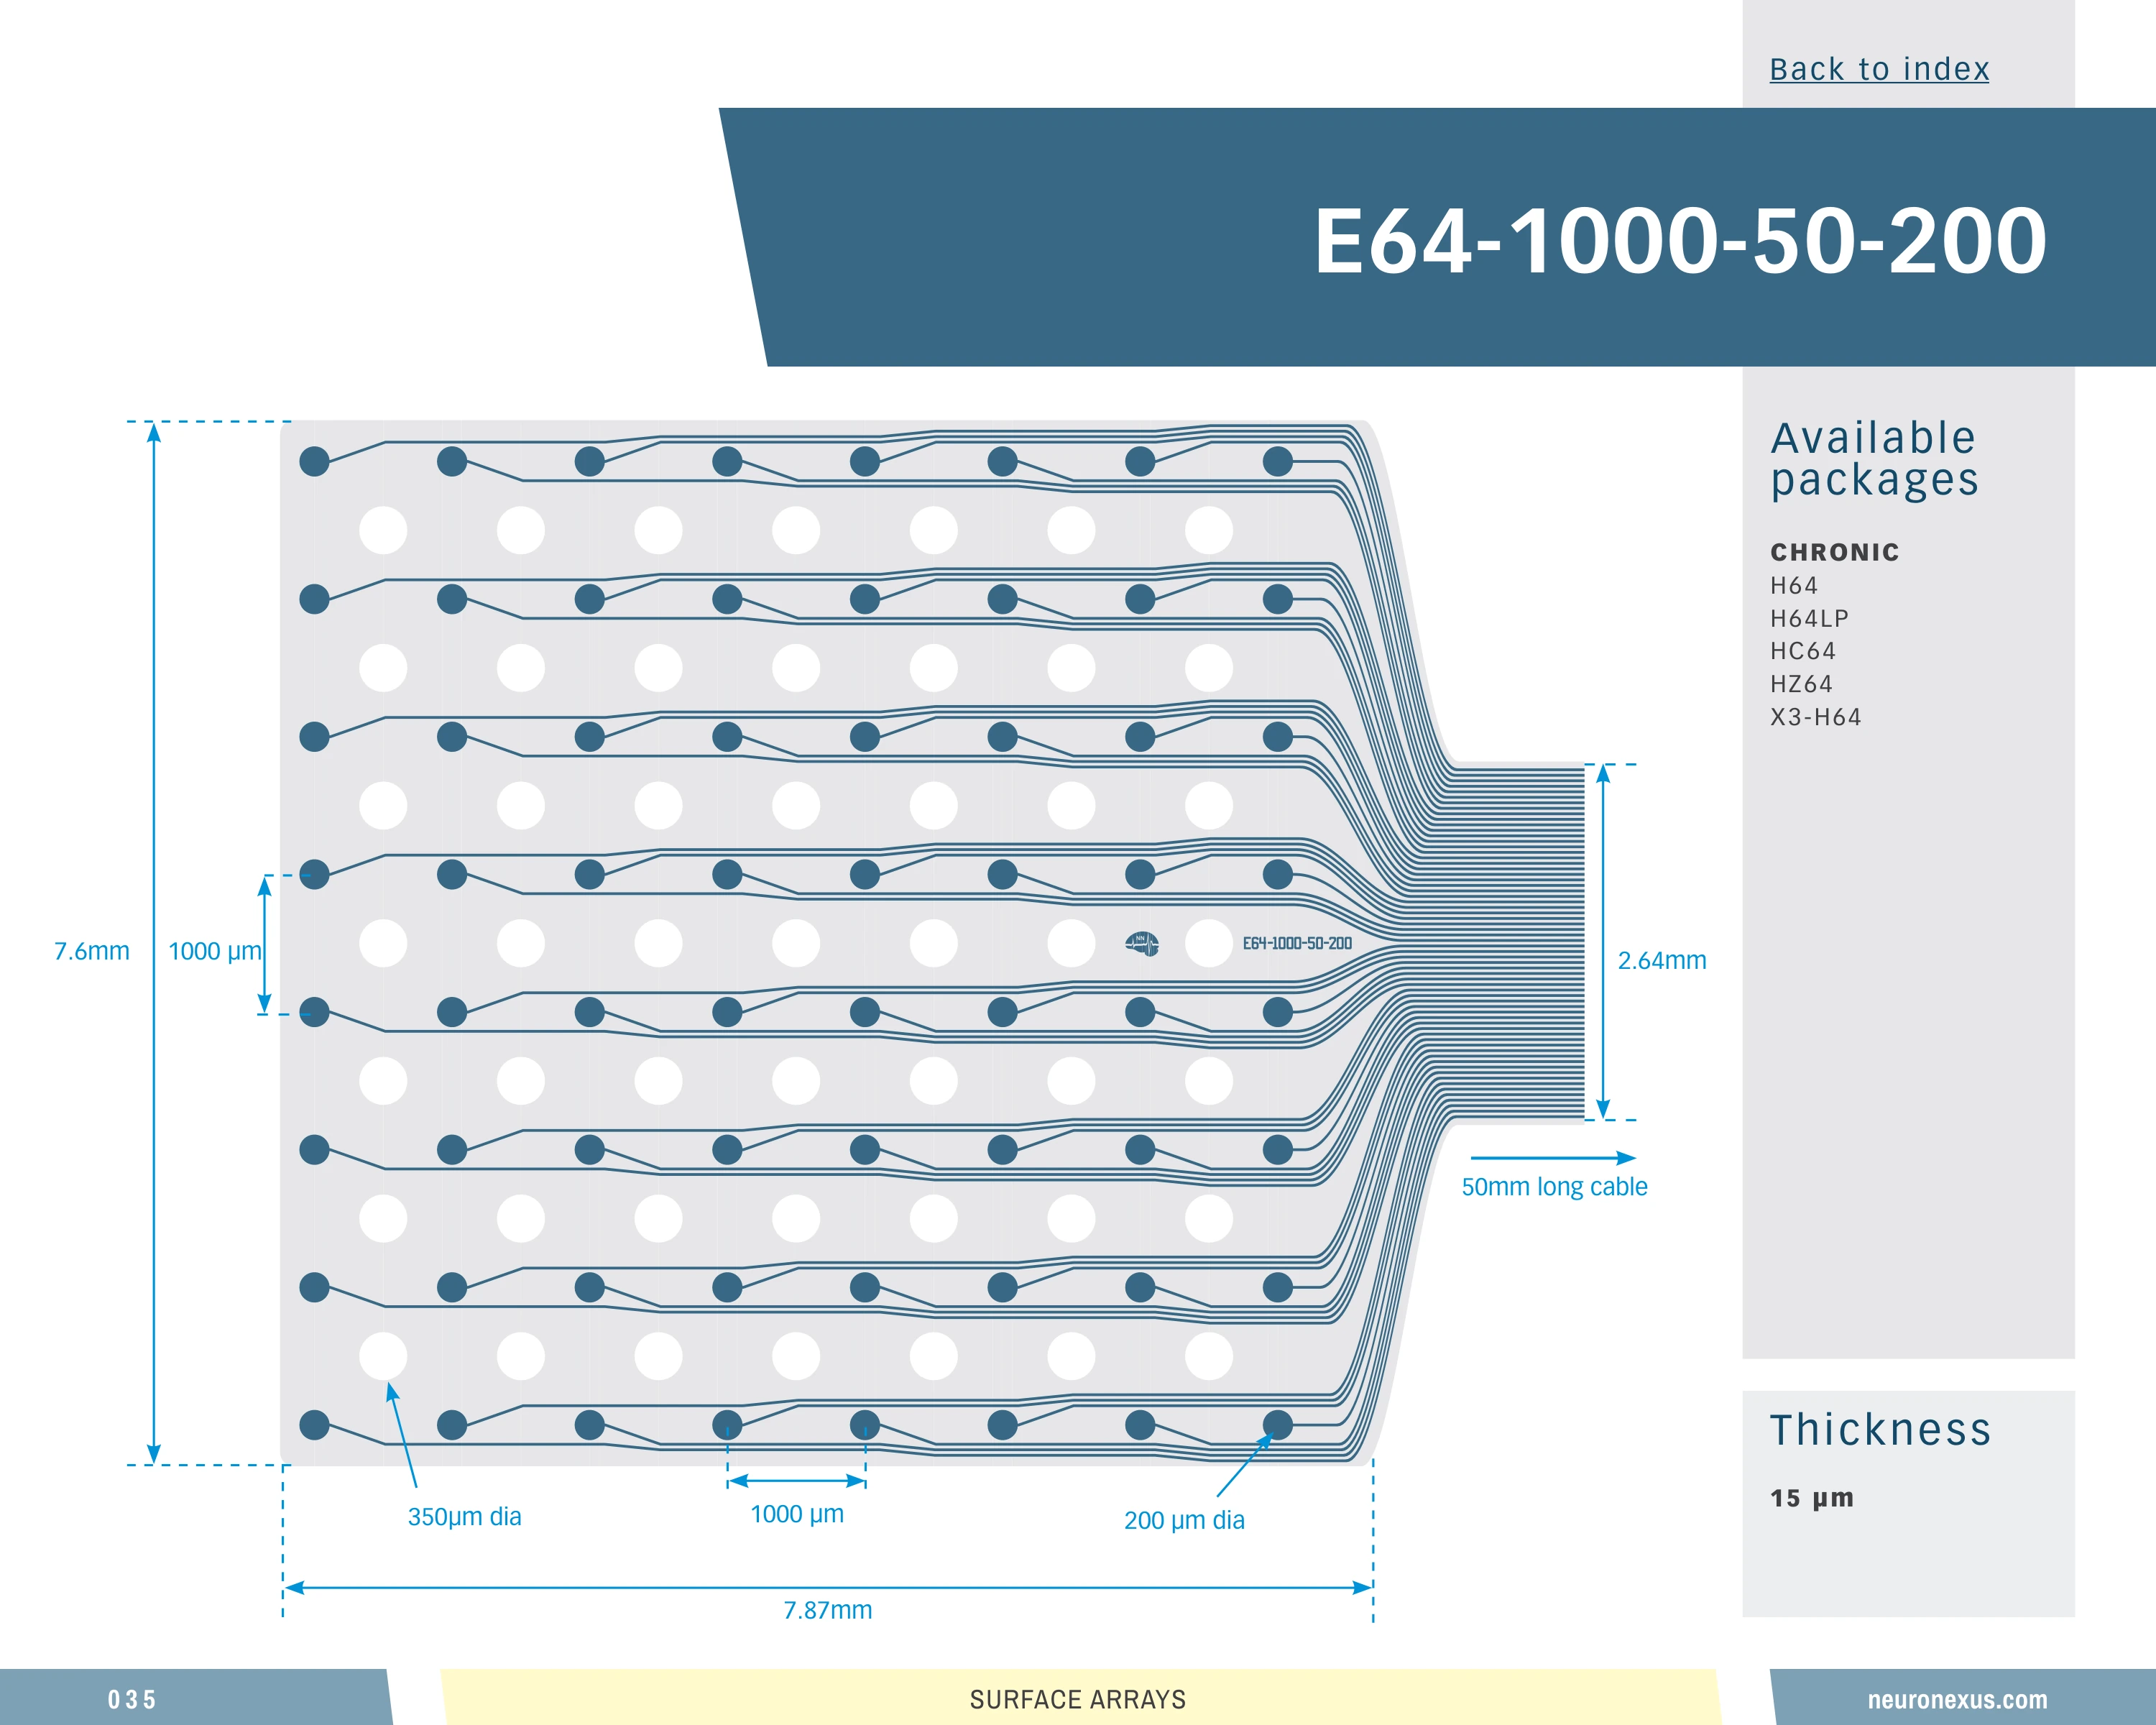2156x1725 pixels.
Task: Click the page number 035
Action: point(131,1699)
